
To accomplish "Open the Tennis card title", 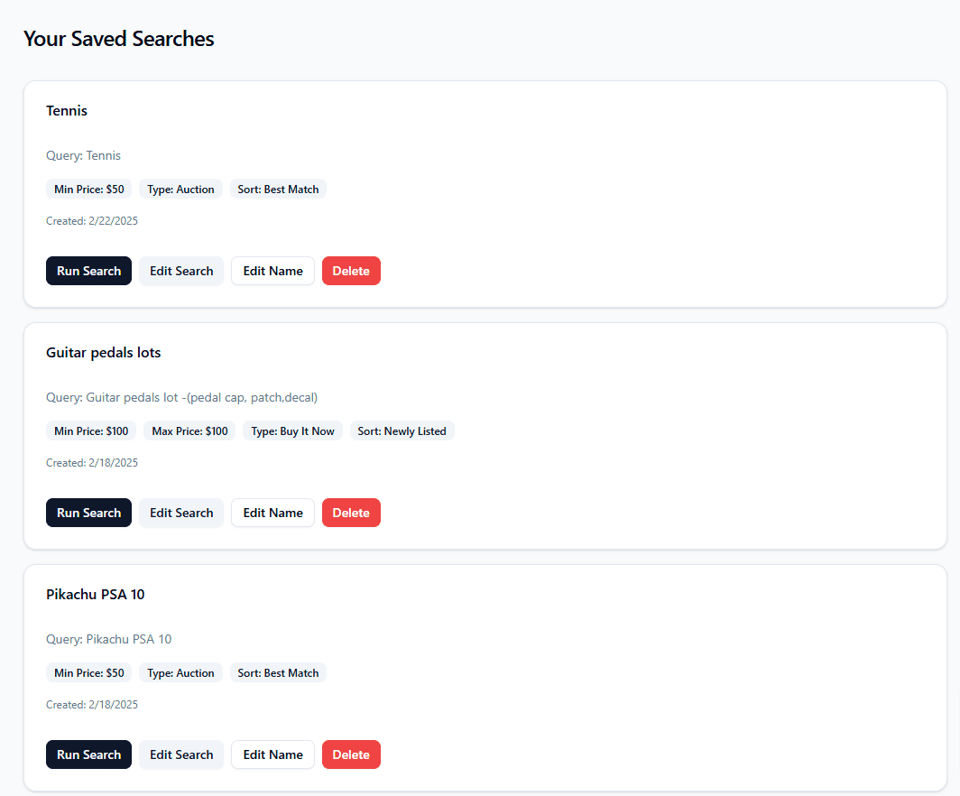I will click(x=67, y=110).
